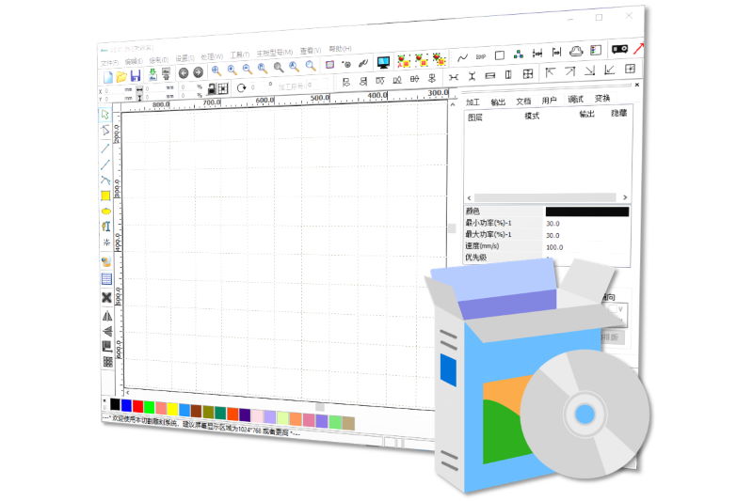This screenshot has width=753, height=501.
Task: Toggle the padlock aspect ratio lock
Action: (211, 88)
